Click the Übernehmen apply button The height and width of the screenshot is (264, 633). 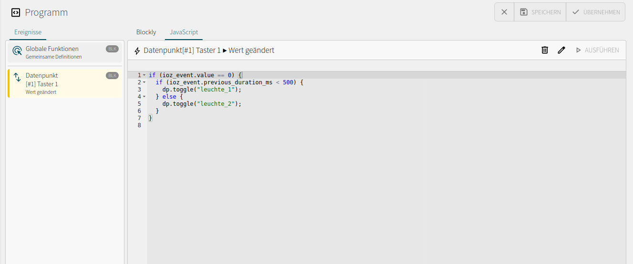coord(596,12)
